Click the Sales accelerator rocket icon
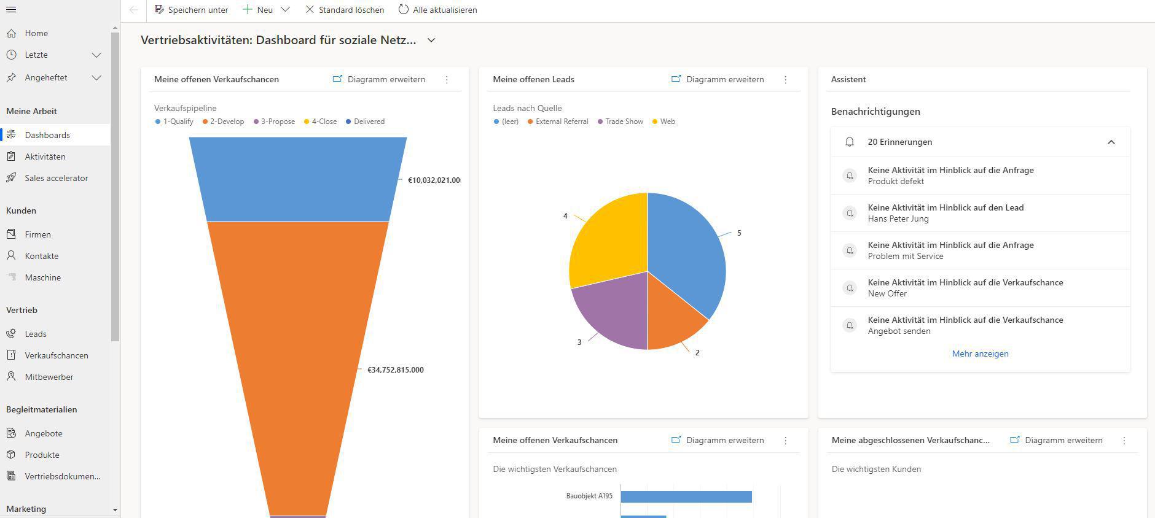 pos(11,178)
